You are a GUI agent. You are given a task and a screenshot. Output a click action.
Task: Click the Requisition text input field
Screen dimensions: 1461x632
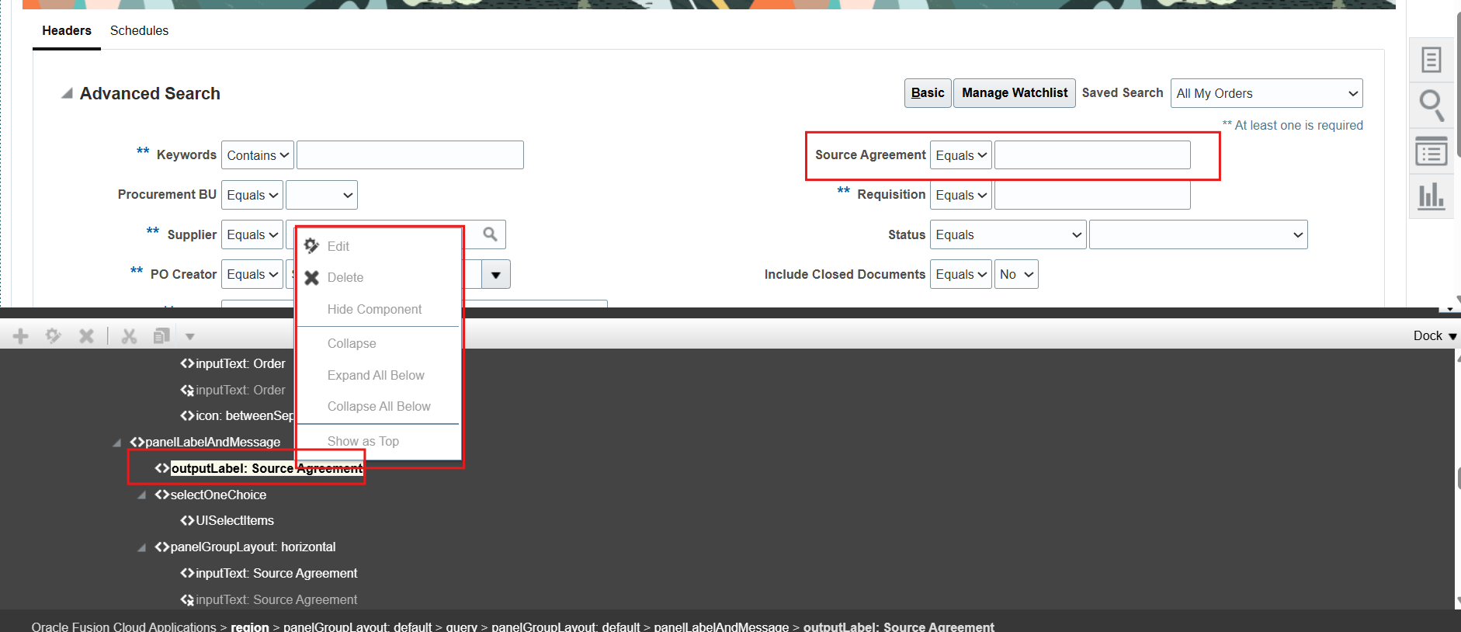[x=1092, y=195]
